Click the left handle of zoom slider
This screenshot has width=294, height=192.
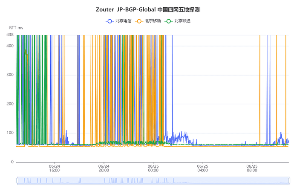tap(17, 180)
